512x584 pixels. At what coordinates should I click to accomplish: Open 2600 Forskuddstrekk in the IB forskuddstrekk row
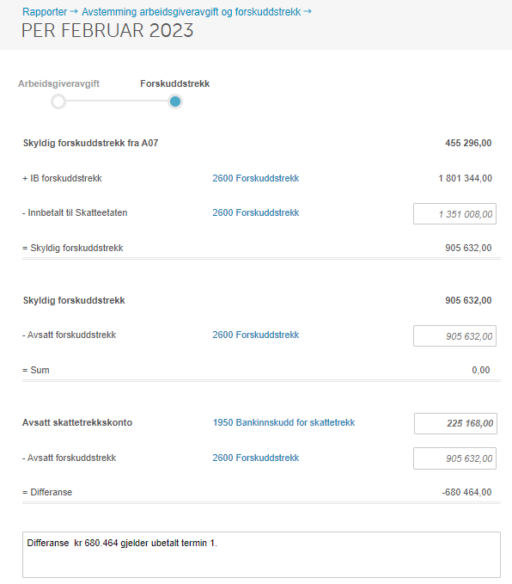click(256, 178)
